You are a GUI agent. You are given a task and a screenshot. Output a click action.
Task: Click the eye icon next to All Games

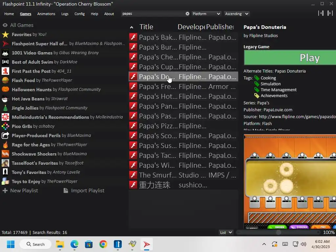click(5, 25)
